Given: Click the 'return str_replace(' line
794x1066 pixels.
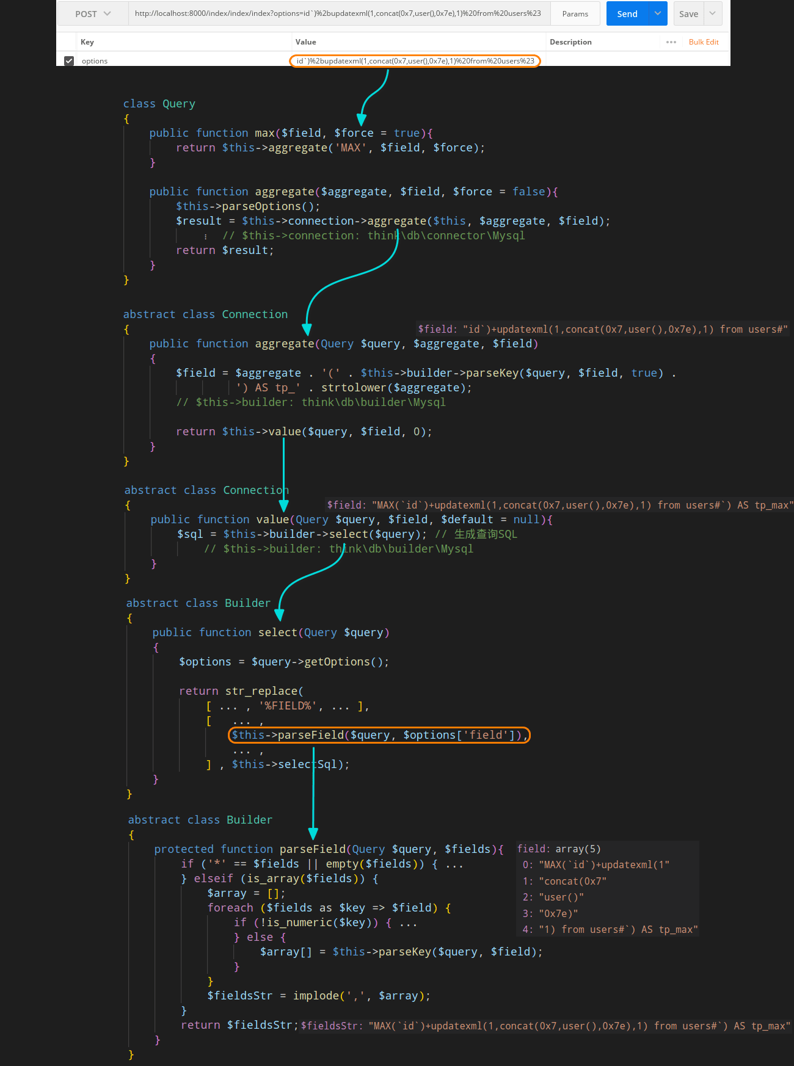Looking at the screenshot, I should [x=241, y=691].
